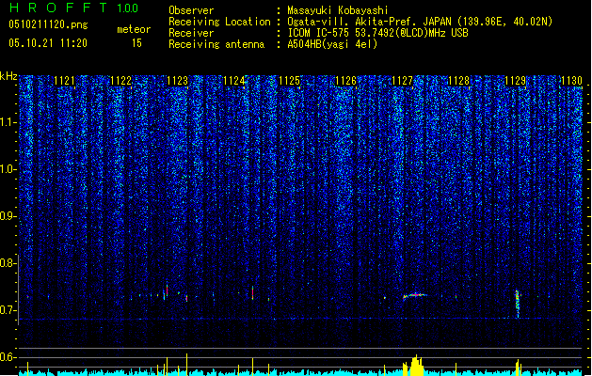The width and height of the screenshot is (592, 376).
Task: Click the 1.0 frequency axis label
Action: click(8, 170)
